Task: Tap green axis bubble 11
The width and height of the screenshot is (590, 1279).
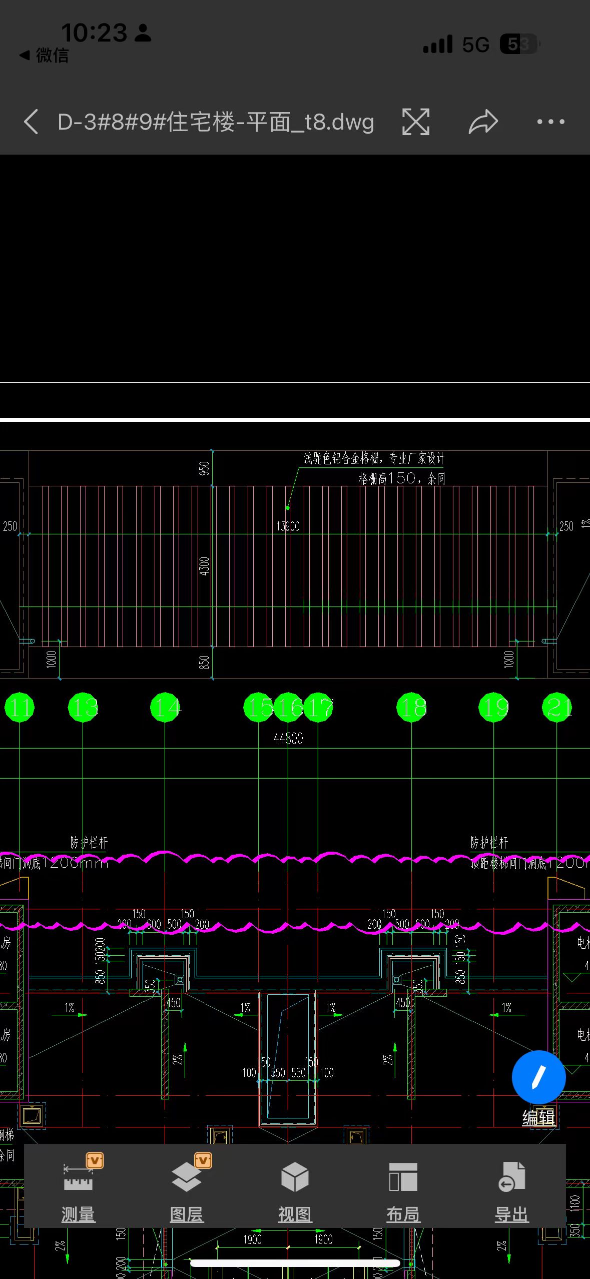Action: tap(20, 707)
